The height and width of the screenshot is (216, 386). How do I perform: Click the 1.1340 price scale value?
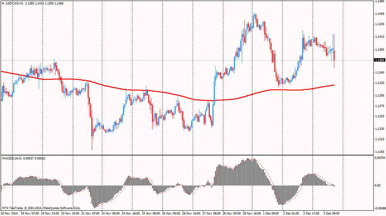click(379, 72)
